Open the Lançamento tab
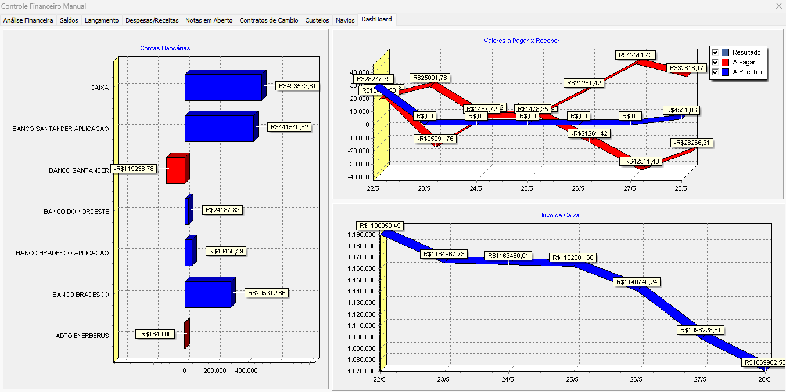The width and height of the screenshot is (786, 392). [102, 20]
